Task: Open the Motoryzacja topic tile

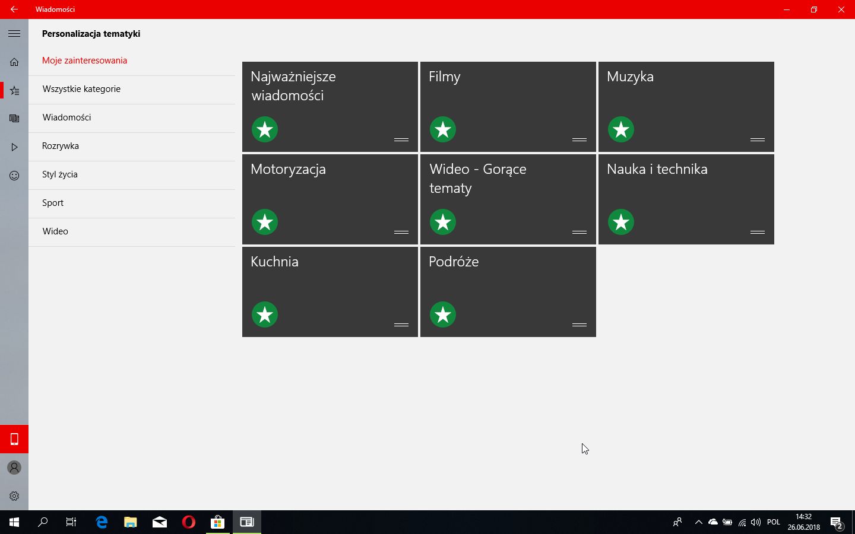Action: point(330,199)
